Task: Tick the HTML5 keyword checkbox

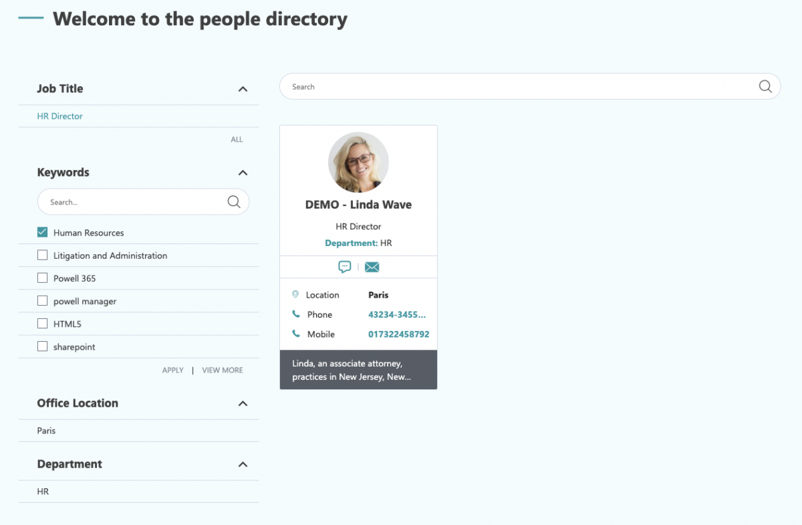Action: tap(43, 324)
